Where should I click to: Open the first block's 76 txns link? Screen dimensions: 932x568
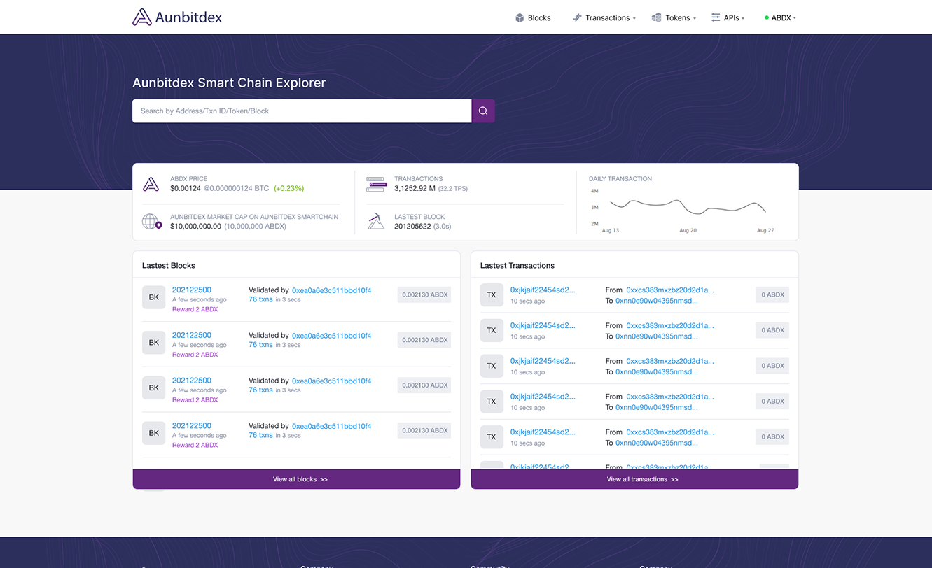point(260,299)
